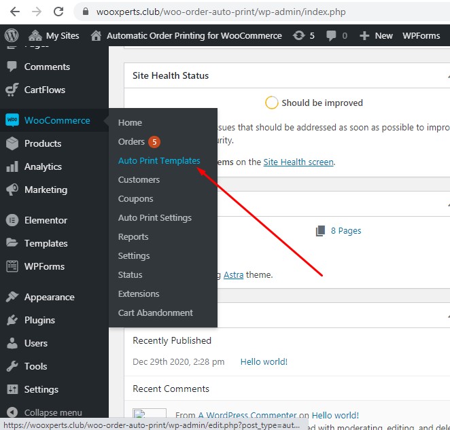This screenshot has width=450, height=430.
Task: Open Auto Print Settings submenu item
Action: click(x=155, y=218)
